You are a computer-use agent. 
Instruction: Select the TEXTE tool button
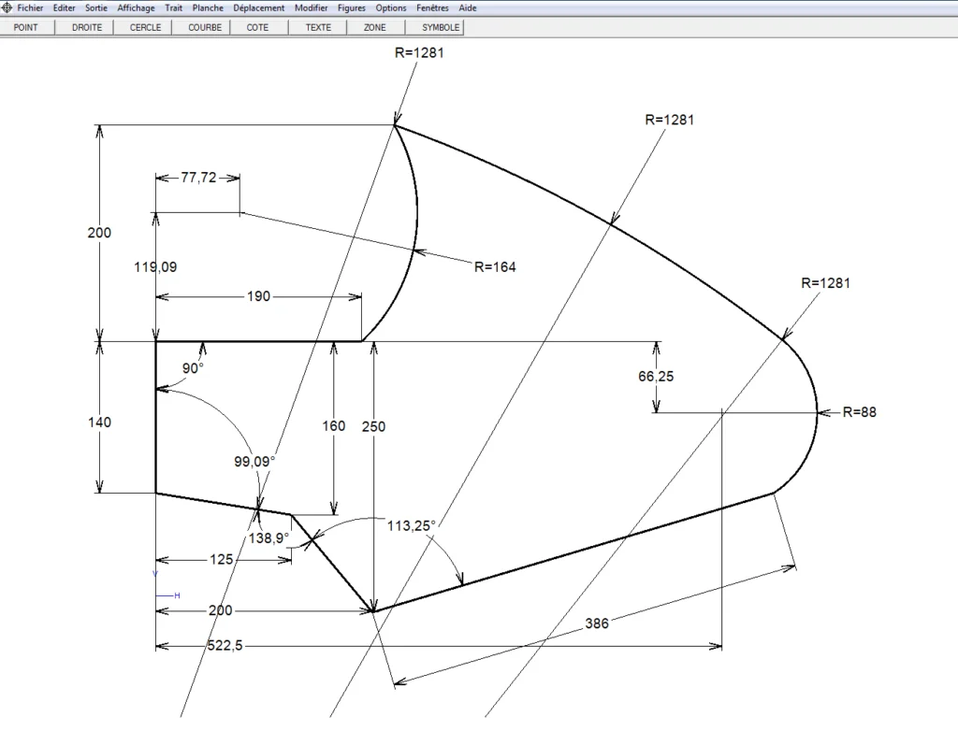[318, 27]
